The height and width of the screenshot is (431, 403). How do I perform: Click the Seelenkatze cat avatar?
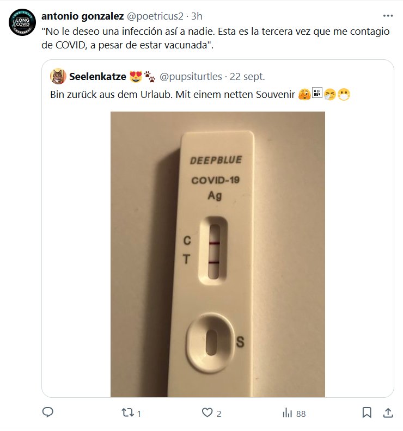[x=57, y=76]
